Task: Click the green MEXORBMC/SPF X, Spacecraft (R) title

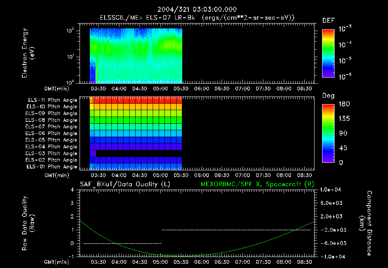Action: click(x=257, y=184)
